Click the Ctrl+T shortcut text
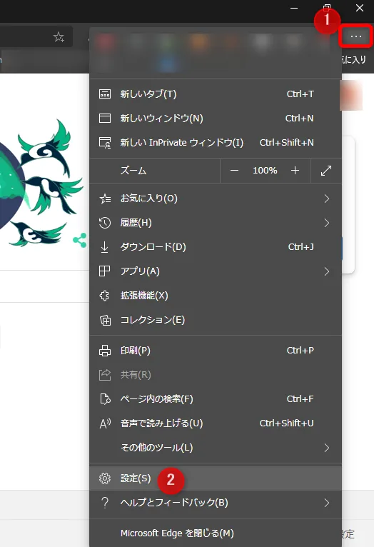The image size is (374, 547). click(300, 94)
